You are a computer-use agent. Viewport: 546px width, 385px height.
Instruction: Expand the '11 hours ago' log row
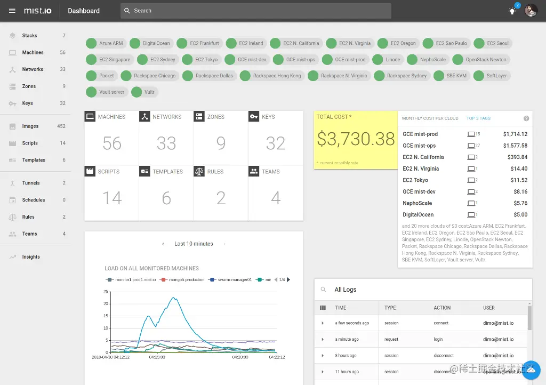tap(323, 372)
